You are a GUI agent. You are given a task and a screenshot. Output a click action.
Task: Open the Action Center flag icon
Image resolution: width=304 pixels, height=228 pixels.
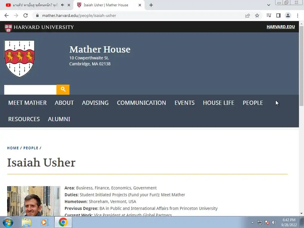click(267, 223)
